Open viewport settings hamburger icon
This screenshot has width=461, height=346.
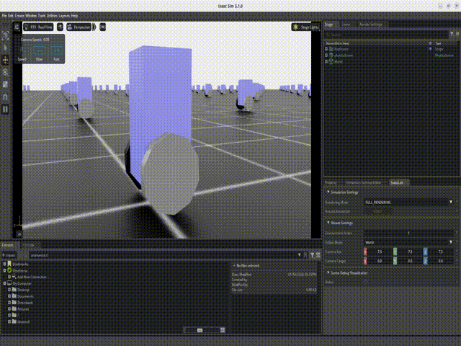[x=17, y=27]
